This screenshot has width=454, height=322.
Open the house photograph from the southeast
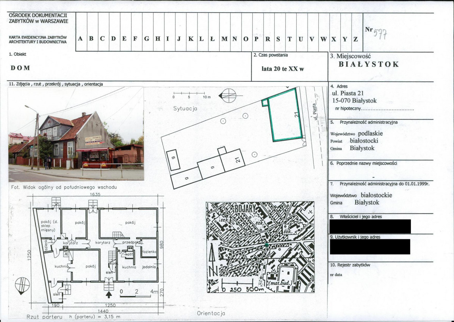pos(76,134)
